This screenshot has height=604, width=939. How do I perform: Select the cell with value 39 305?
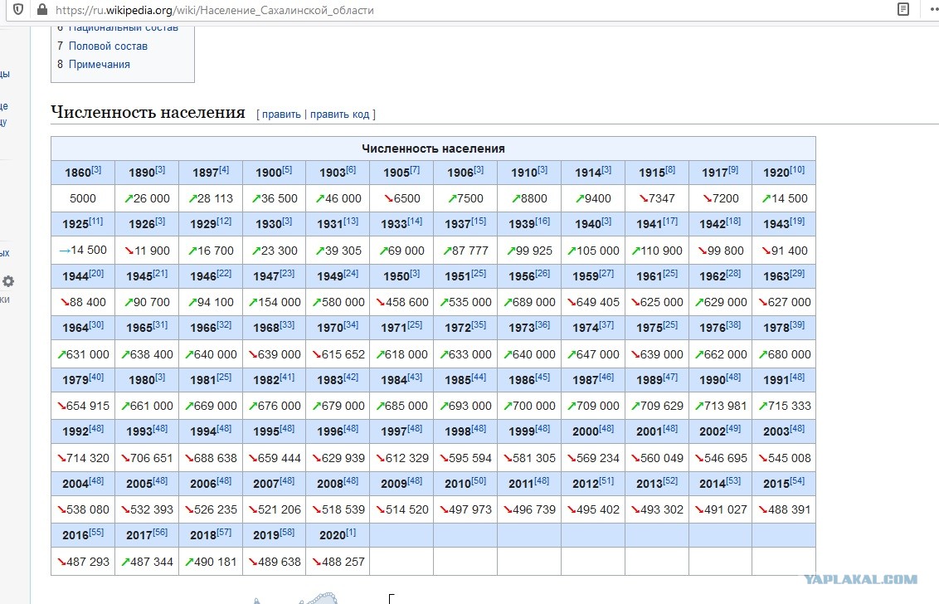(338, 251)
